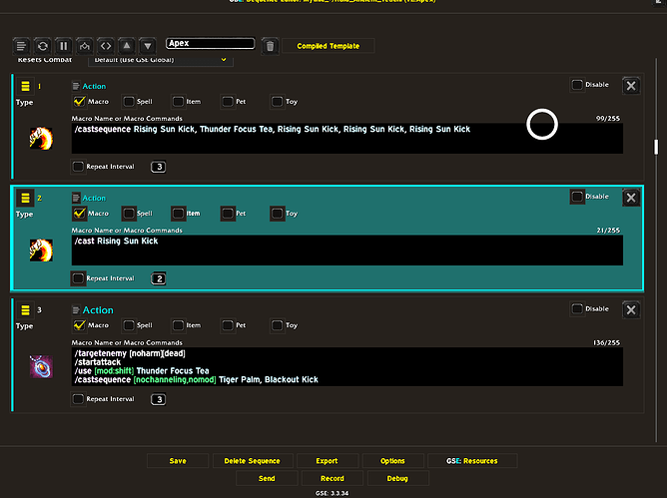Click the Action note icon in block 1
The height and width of the screenshot is (498, 667).
click(x=76, y=86)
